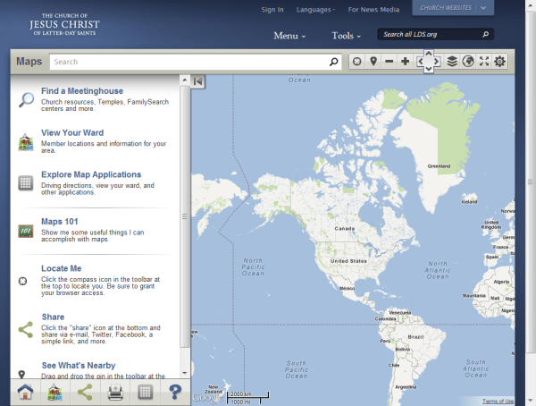Open map settings gear icon
Screen dimensions: 536x406
[499, 62]
